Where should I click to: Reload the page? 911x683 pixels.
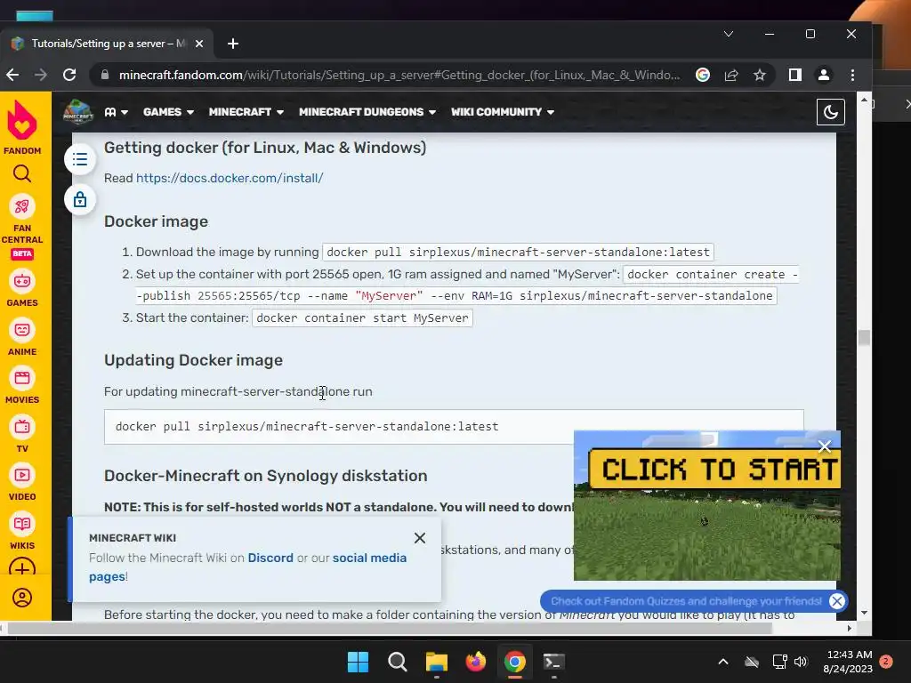pos(69,75)
